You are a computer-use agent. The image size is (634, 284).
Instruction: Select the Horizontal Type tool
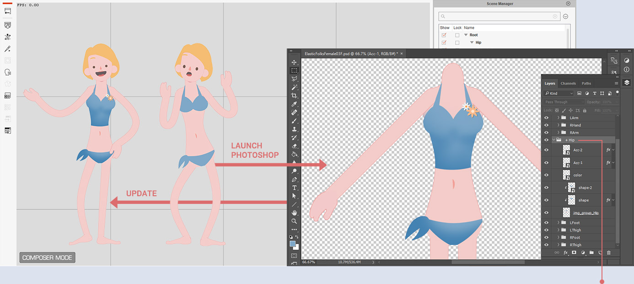point(294,188)
